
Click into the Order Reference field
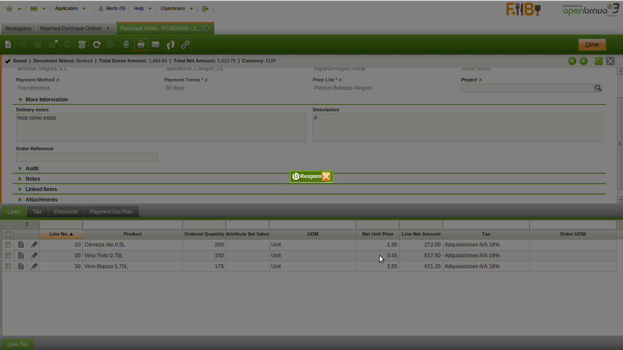[x=87, y=157]
